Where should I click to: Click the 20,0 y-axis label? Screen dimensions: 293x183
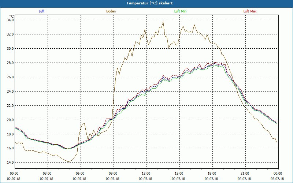(10, 120)
